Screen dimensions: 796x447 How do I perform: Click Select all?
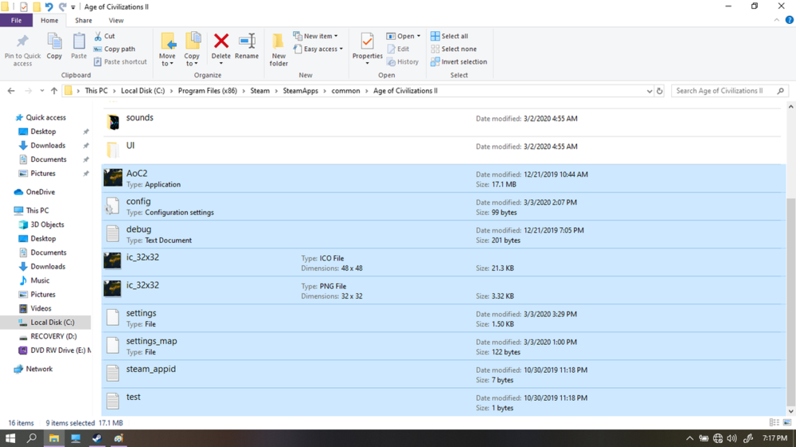click(x=449, y=36)
